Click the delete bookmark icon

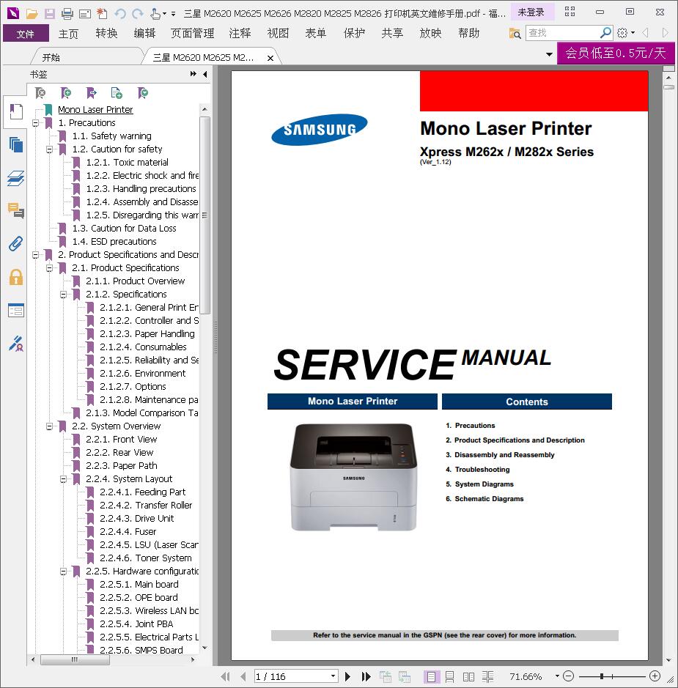point(40,92)
